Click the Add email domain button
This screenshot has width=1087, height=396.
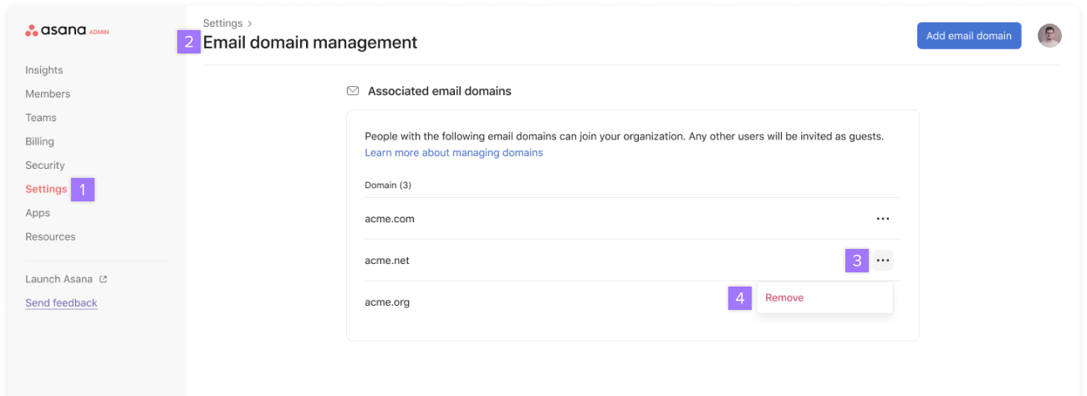click(x=968, y=36)
